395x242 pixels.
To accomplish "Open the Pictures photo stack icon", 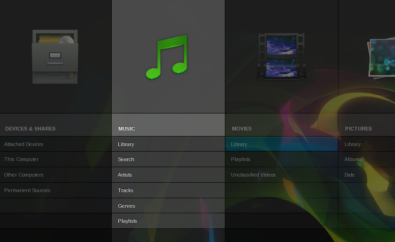I will [x=381, y=57].
